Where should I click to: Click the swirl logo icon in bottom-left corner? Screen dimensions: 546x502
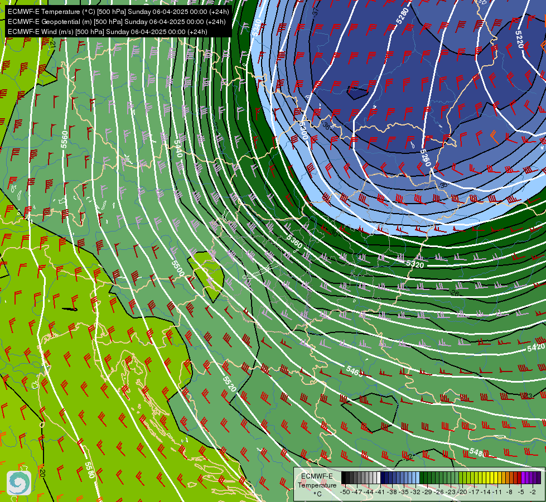(19, 483)
